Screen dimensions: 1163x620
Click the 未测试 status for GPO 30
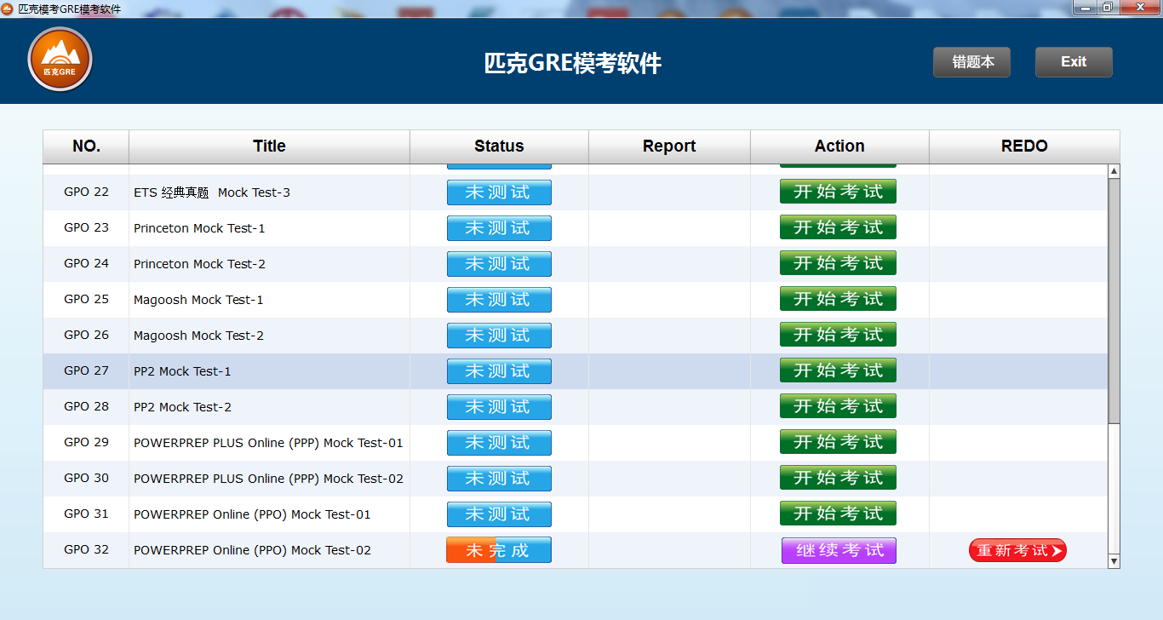tap(499, 479)
